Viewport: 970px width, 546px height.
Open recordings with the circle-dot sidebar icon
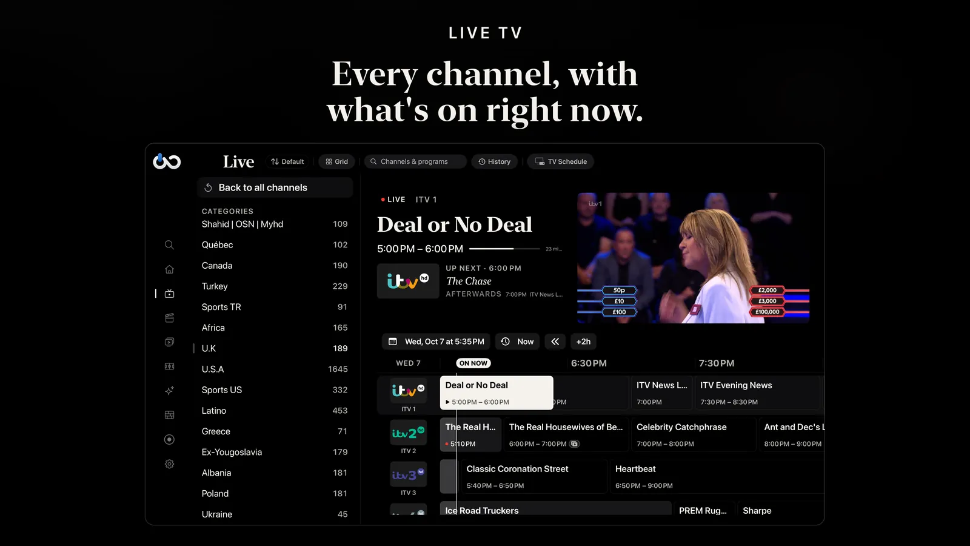pos(169,439)
